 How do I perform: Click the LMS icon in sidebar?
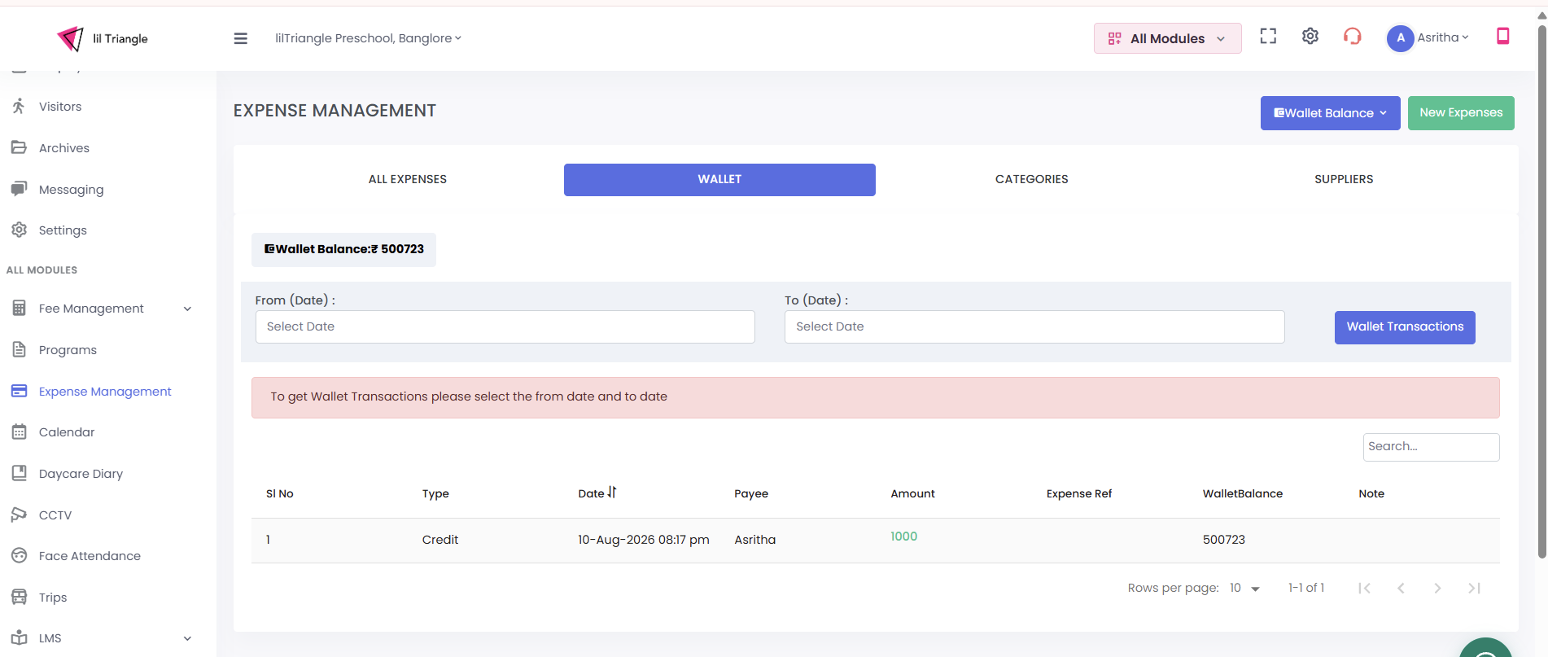[x=19, y=637]
